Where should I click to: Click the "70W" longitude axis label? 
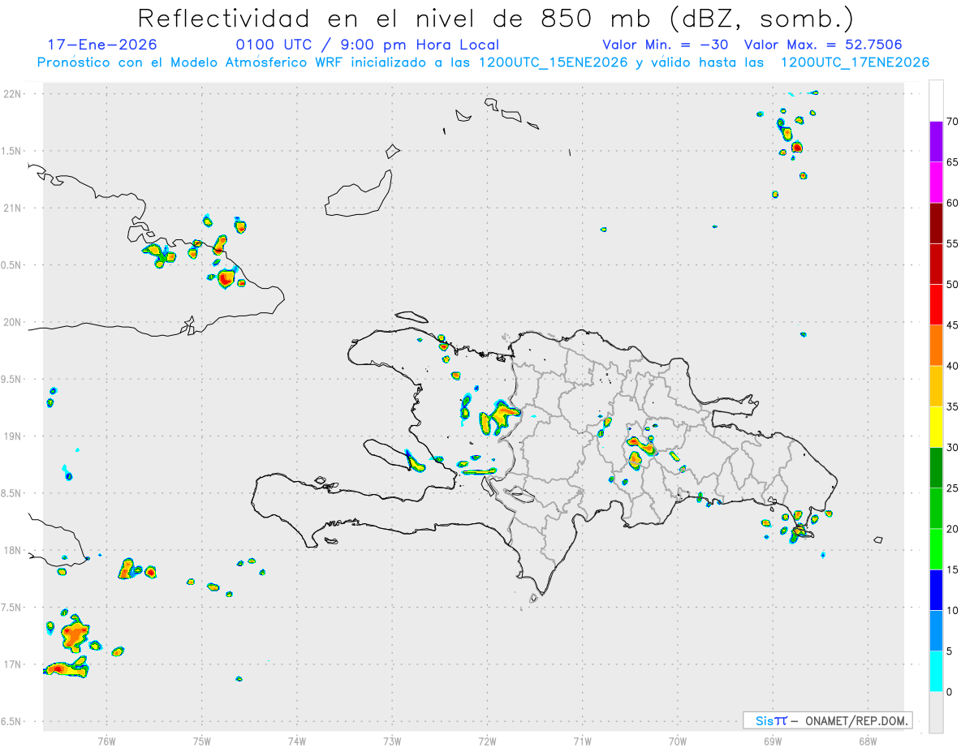pyautogui.click(x=678, y=740)
